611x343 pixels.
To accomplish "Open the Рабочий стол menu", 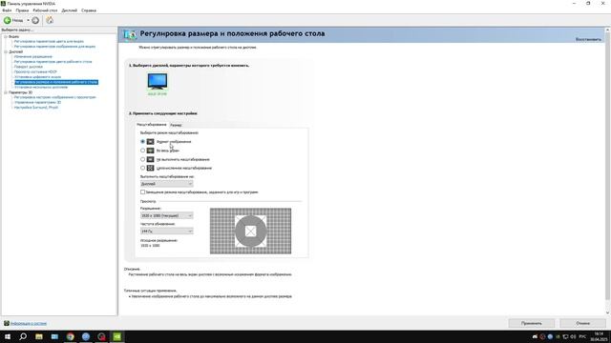I will point(45,10).
